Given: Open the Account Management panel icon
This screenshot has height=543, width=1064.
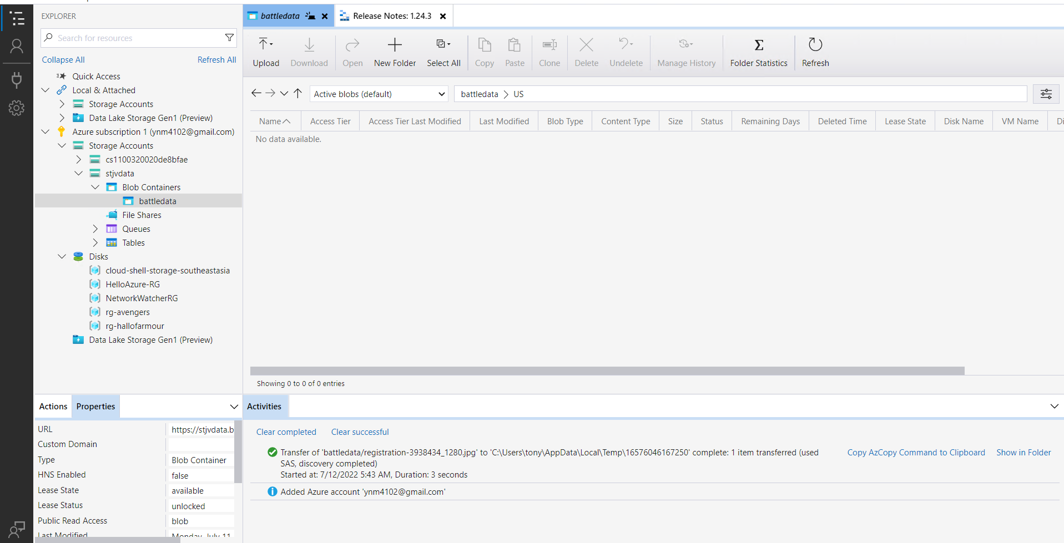Looking at the screenshot, I should pos(17,47).
